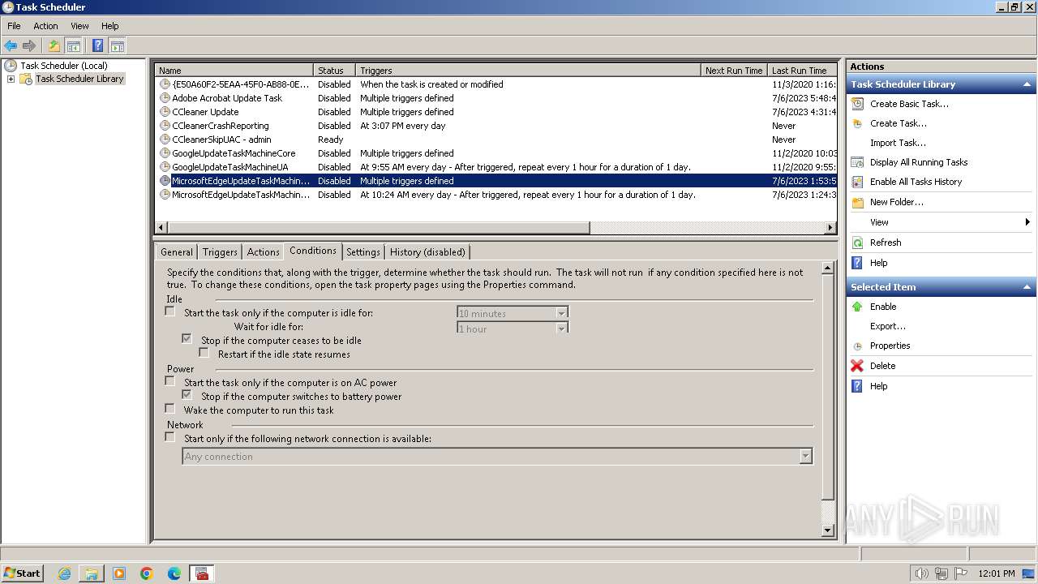Viewport: 1038px width, 584px height.
Task: Open the File menu
Action: tap(14, 26)
